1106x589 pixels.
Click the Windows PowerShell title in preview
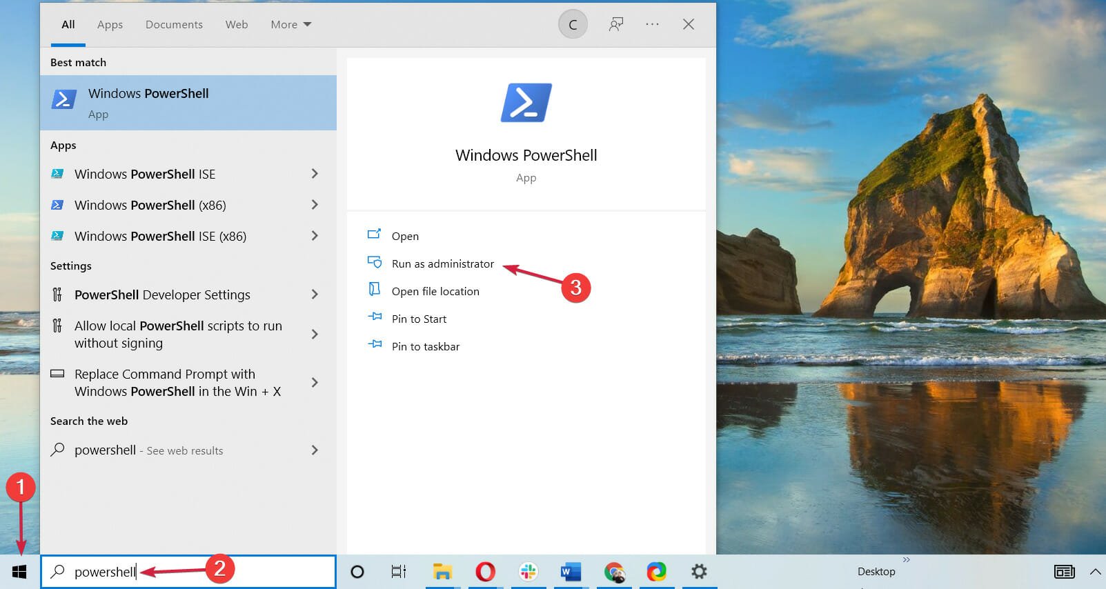tap(526, 155)
